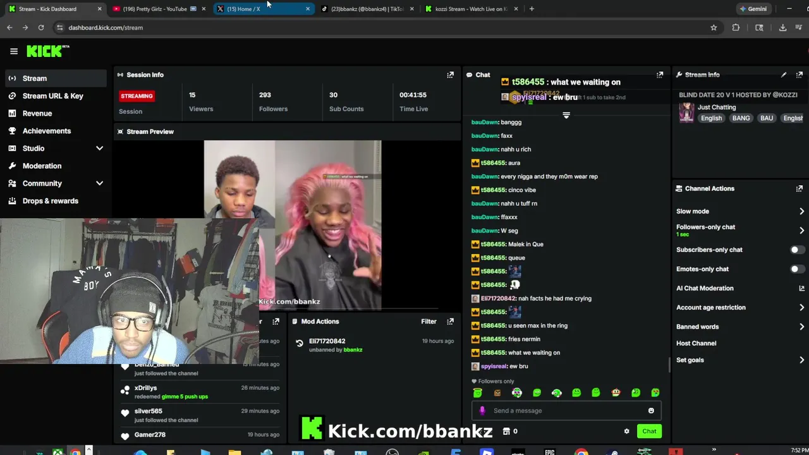This screenshot has height=455, width=809.
Task: Pop out the Channel Actions panel
Action: (800, 188)
